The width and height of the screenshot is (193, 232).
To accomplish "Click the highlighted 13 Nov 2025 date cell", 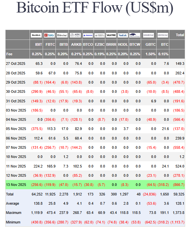I will click(x=16, y=185).
